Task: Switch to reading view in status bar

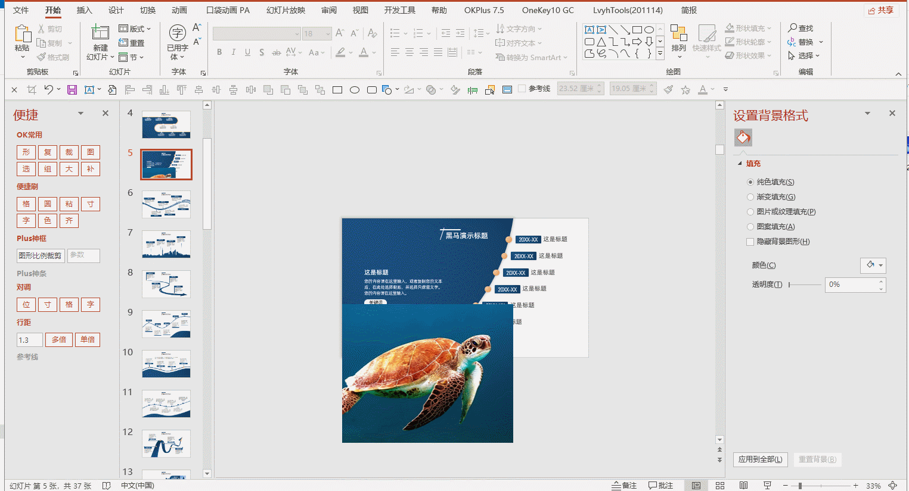Action: point(744,486)
